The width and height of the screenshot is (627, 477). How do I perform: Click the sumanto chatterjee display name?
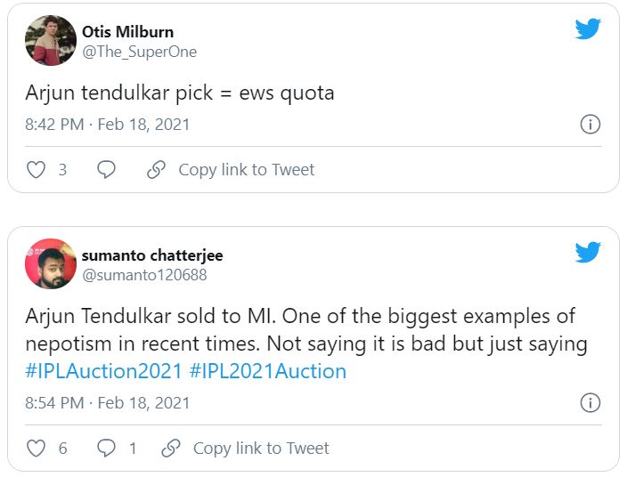point(152,255)
